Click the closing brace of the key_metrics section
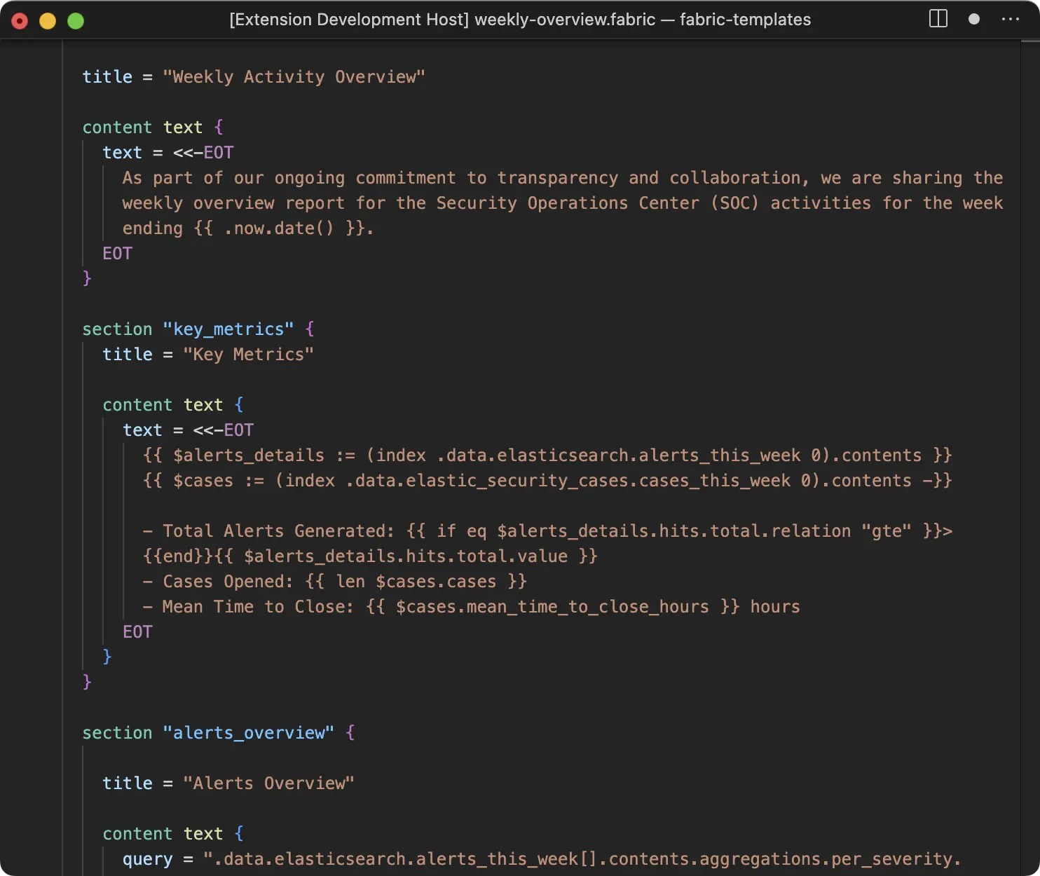Screen dimensions: 1040x876 pos(85,680)
